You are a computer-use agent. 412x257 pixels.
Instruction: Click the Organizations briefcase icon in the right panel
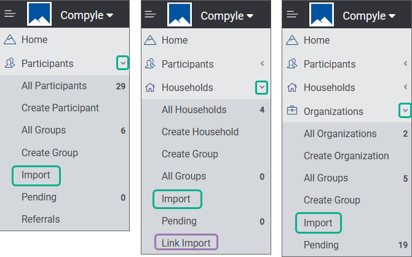click(292, 111)
